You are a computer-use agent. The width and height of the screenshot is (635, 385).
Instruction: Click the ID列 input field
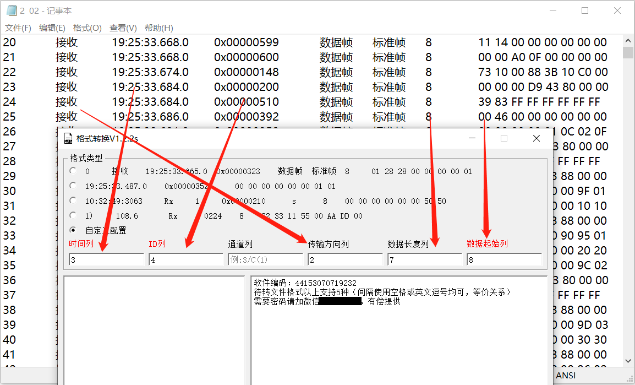click(186, 258)
